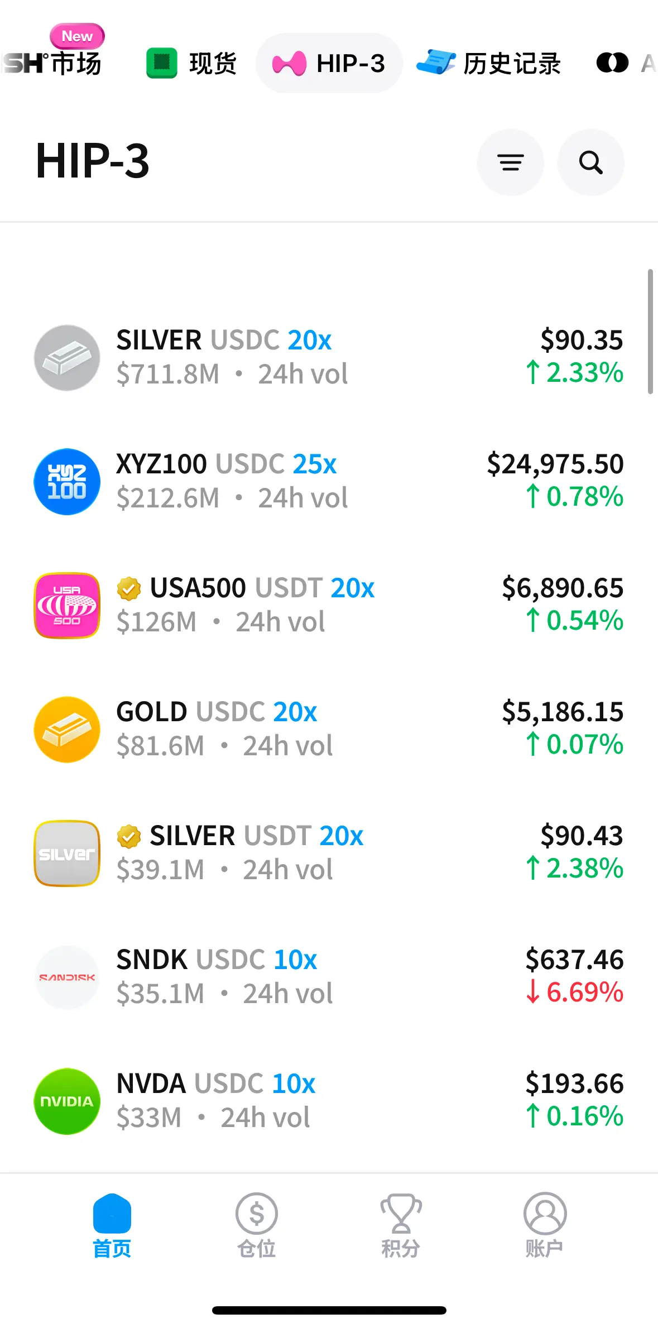Switch to the 现货 spot tab
Viewport: 658px width, 1328px height.
coord(191,63)
